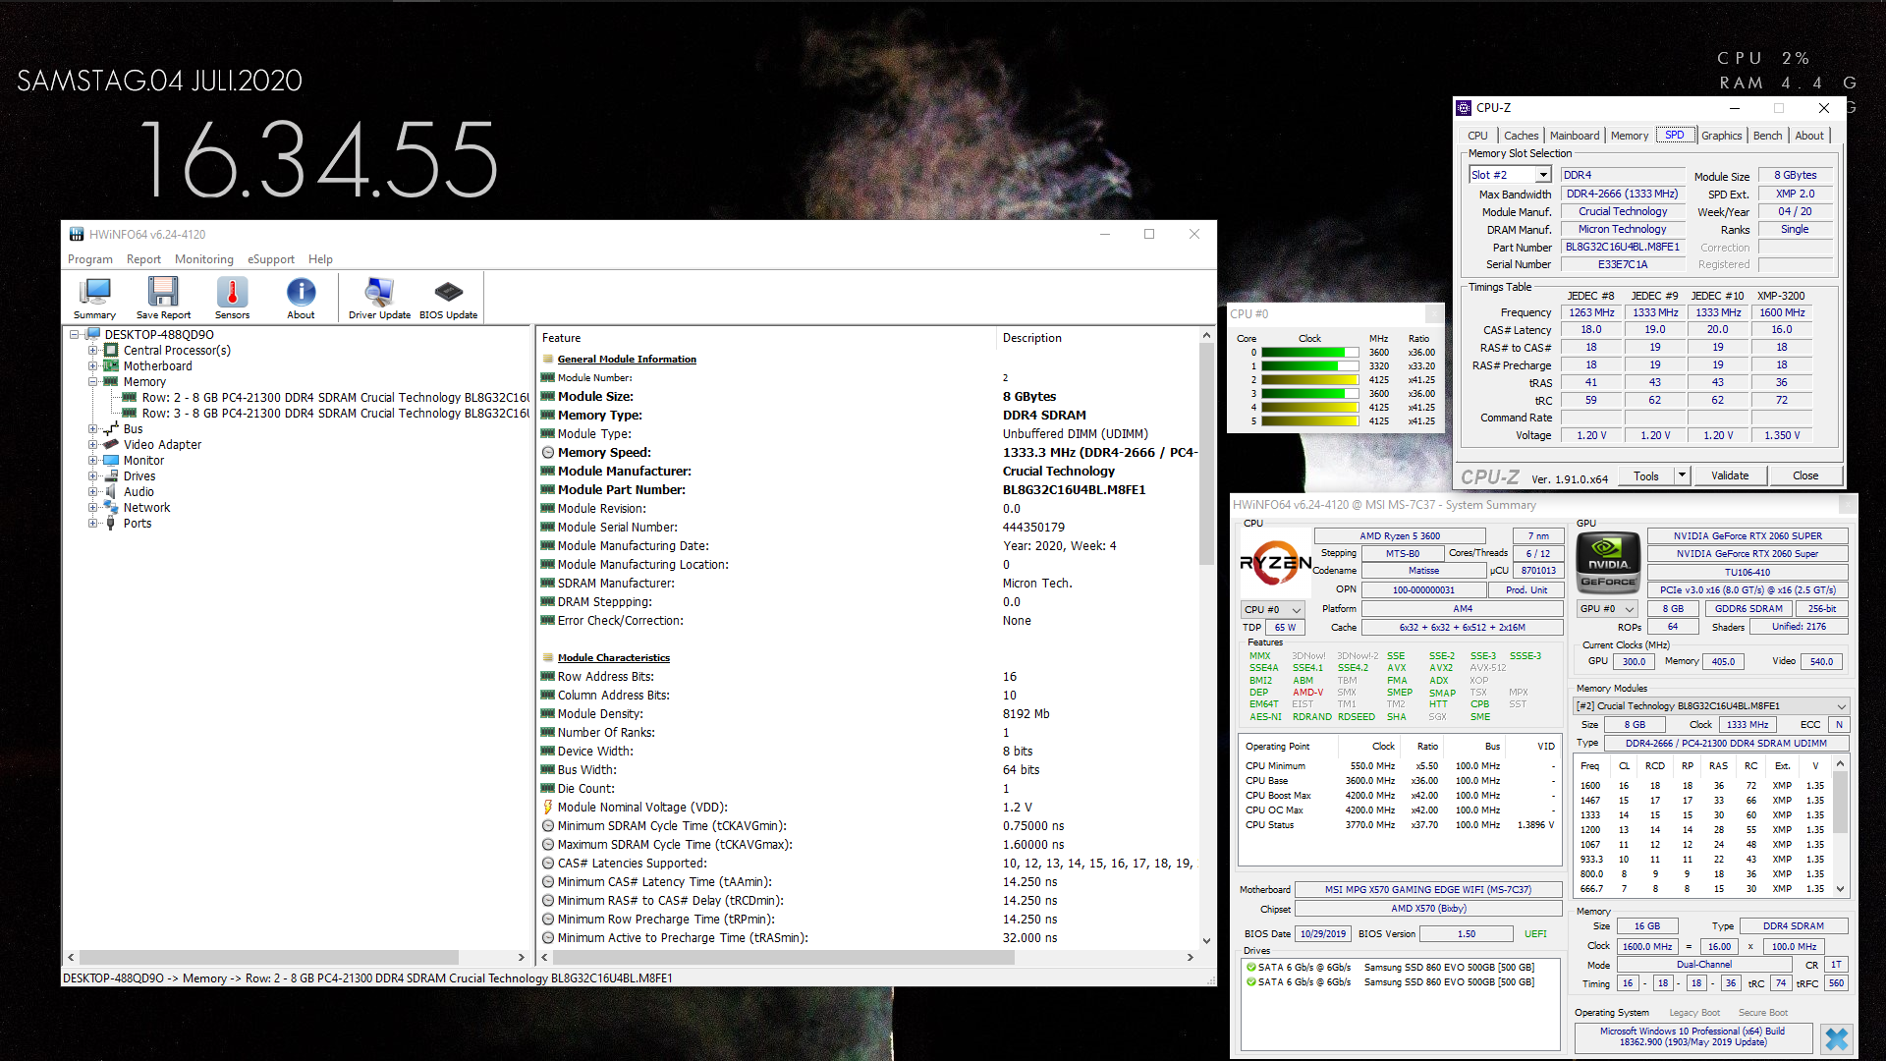
Task: Open the memory module selector dropdown
Action: (1712, 706)
